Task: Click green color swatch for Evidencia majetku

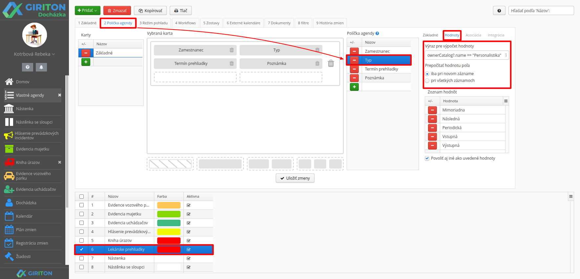Action: [169, 214]
